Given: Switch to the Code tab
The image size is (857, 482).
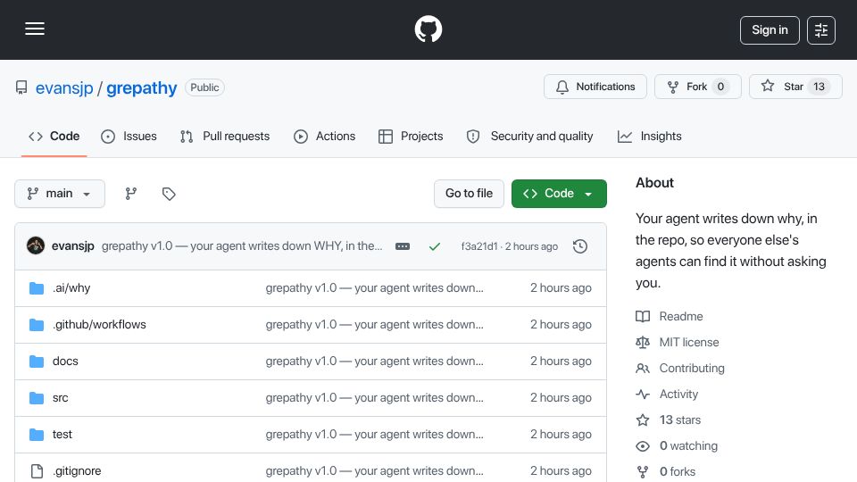Looking at the screenshot, I should point(54,136).
